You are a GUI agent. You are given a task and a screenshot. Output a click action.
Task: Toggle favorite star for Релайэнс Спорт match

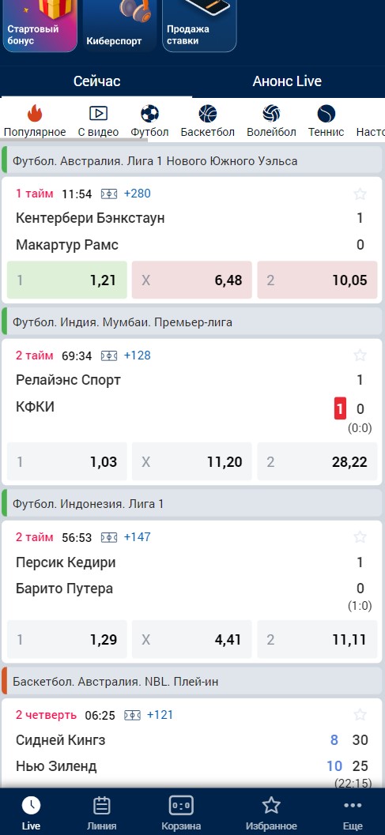pyautogui.click(x=360, y=355)
